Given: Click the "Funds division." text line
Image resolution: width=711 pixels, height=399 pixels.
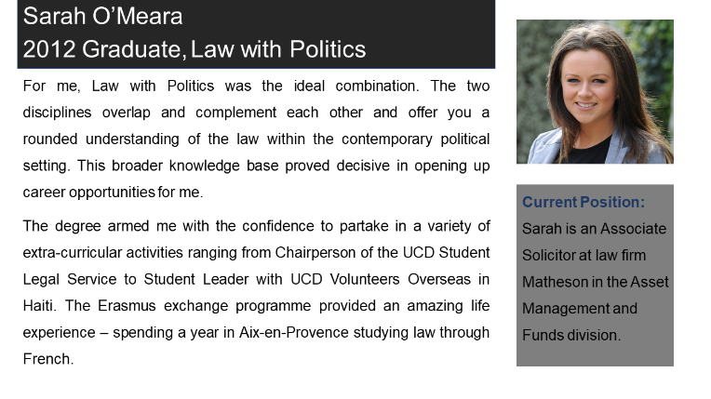Looking at the screenshot, I should pyautogui.click(x=570, y=335).
